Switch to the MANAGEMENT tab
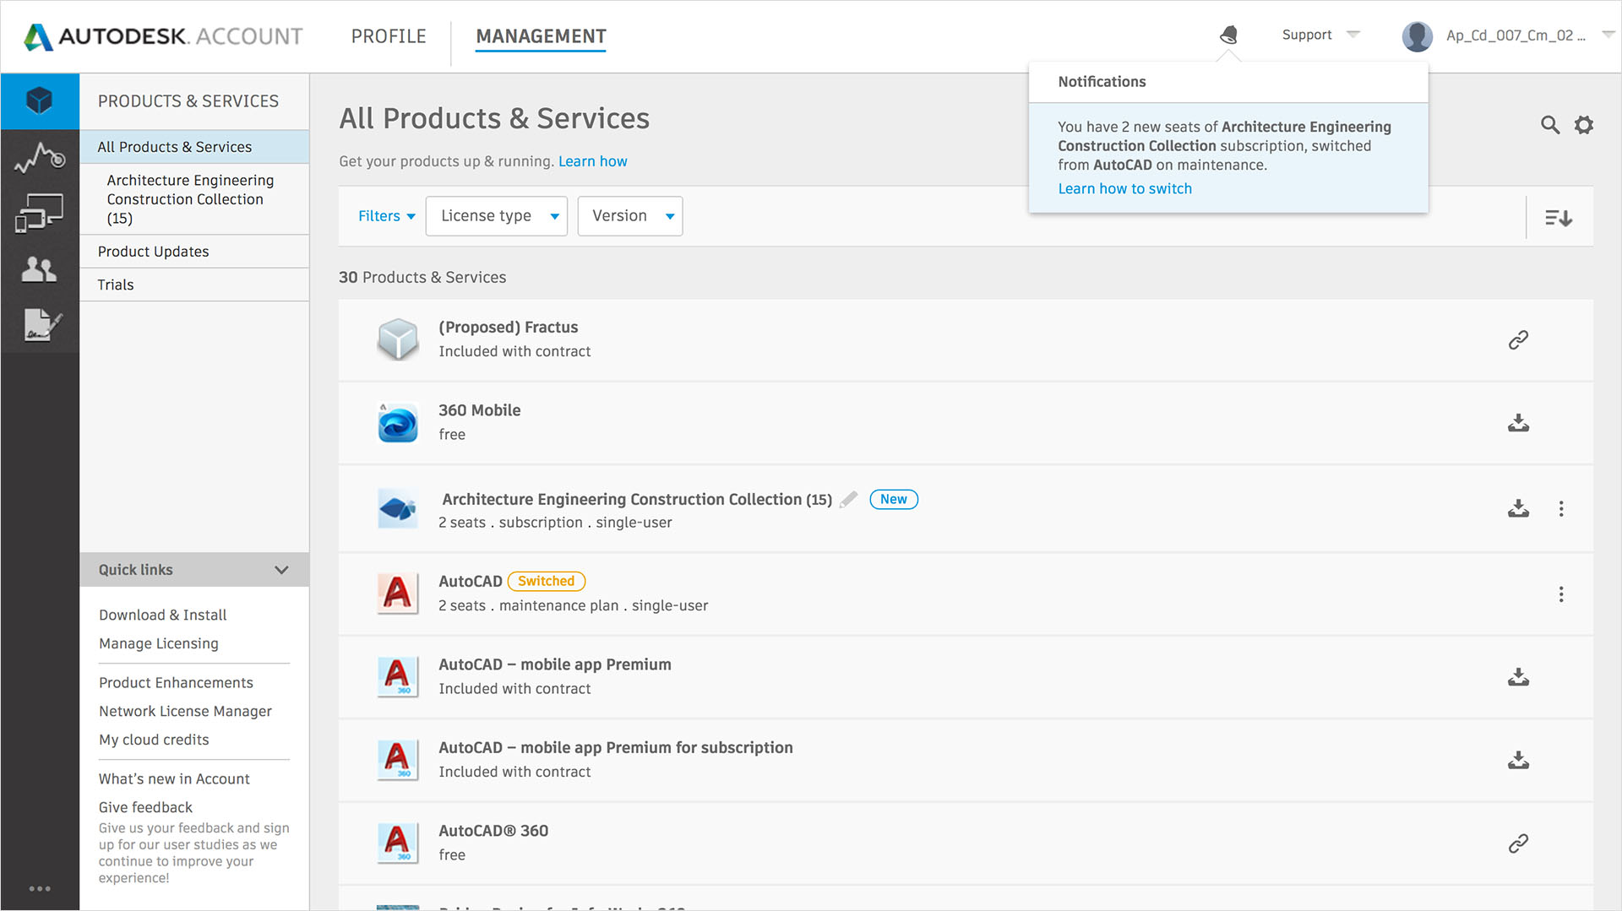The height and width of the screenshot is (911, 1622). [541, 36]
